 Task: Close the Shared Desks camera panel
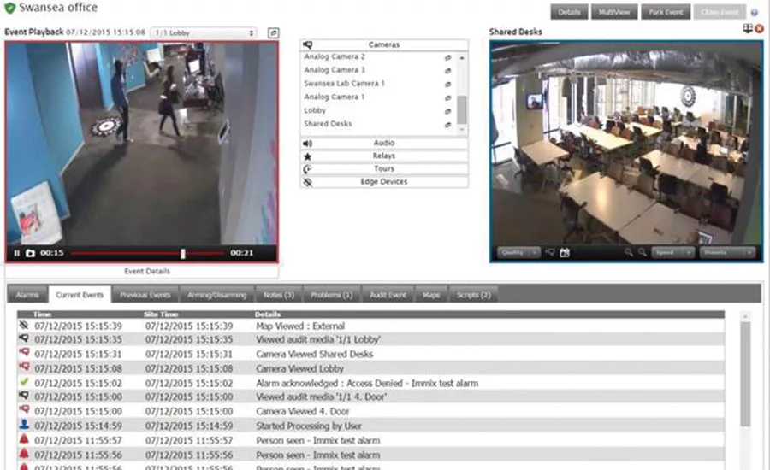[x=760, y=29]
